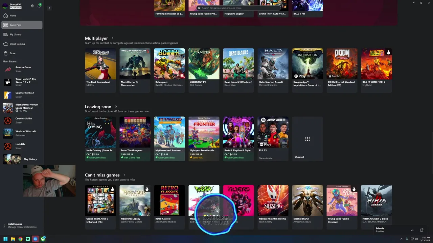Open Warhammer 40,000: Space Marine 2 recent
The width and height of the screenshot is (433, 243).
22,108
